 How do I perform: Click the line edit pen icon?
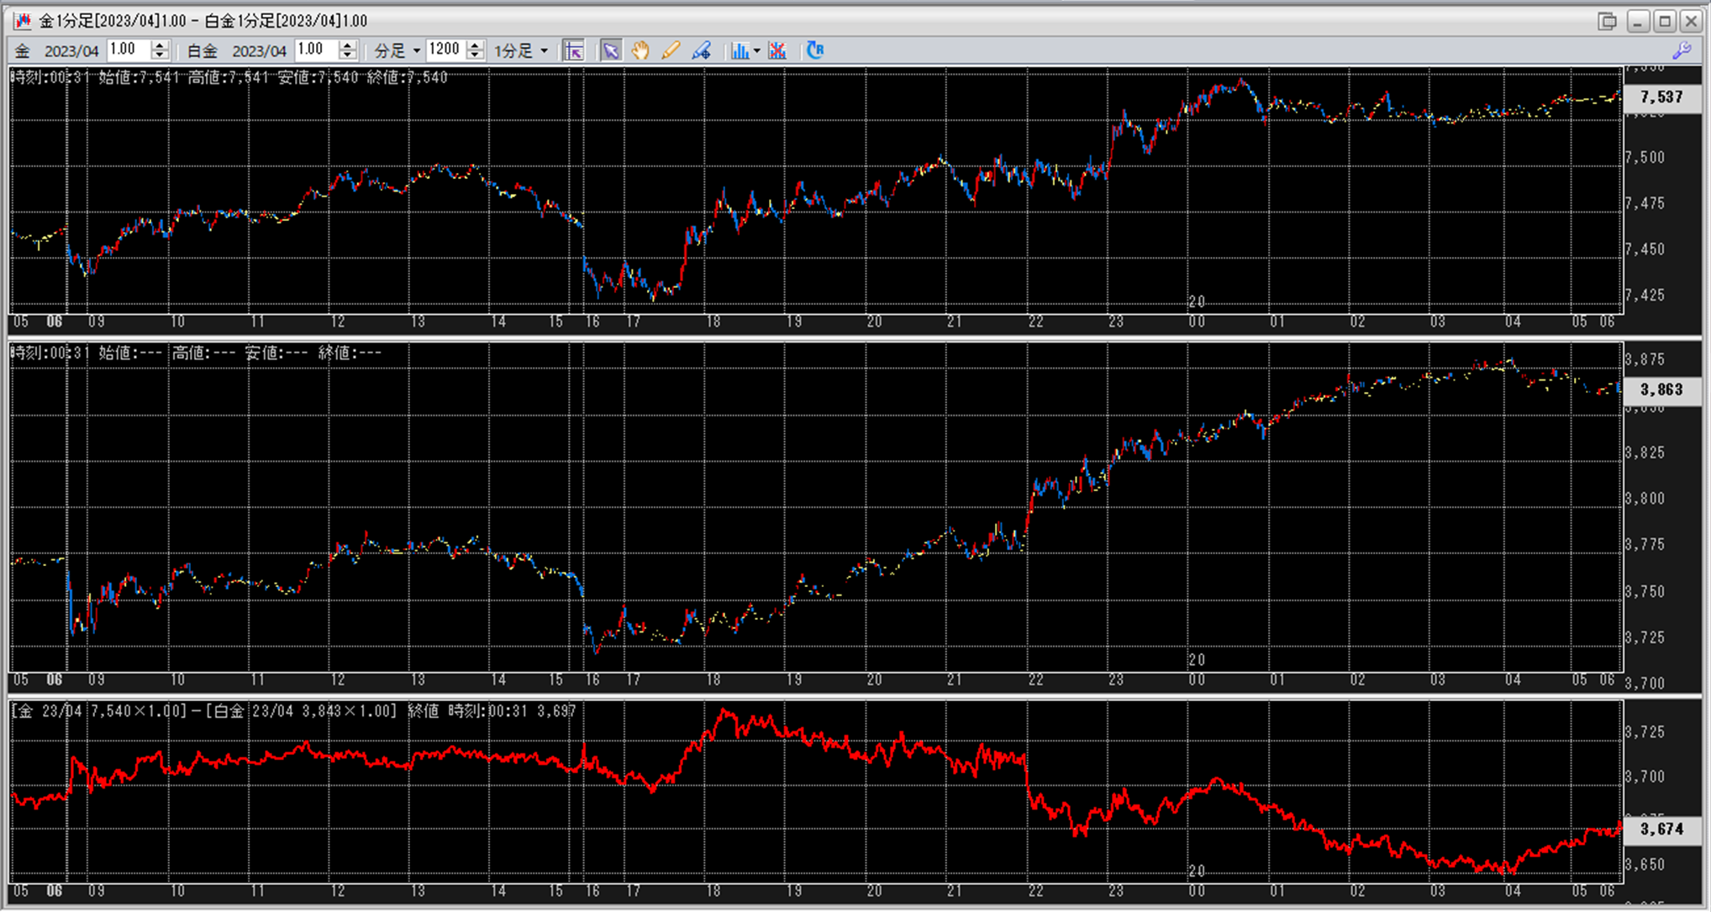point(701,50)
